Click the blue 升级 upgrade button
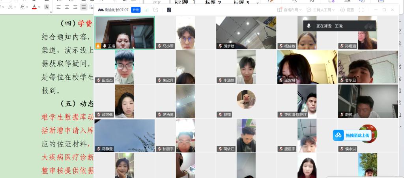 point(136,10)
